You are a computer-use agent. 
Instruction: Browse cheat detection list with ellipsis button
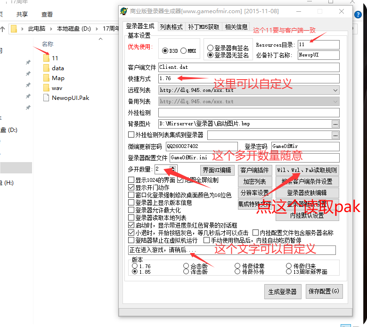pos(335,135)
